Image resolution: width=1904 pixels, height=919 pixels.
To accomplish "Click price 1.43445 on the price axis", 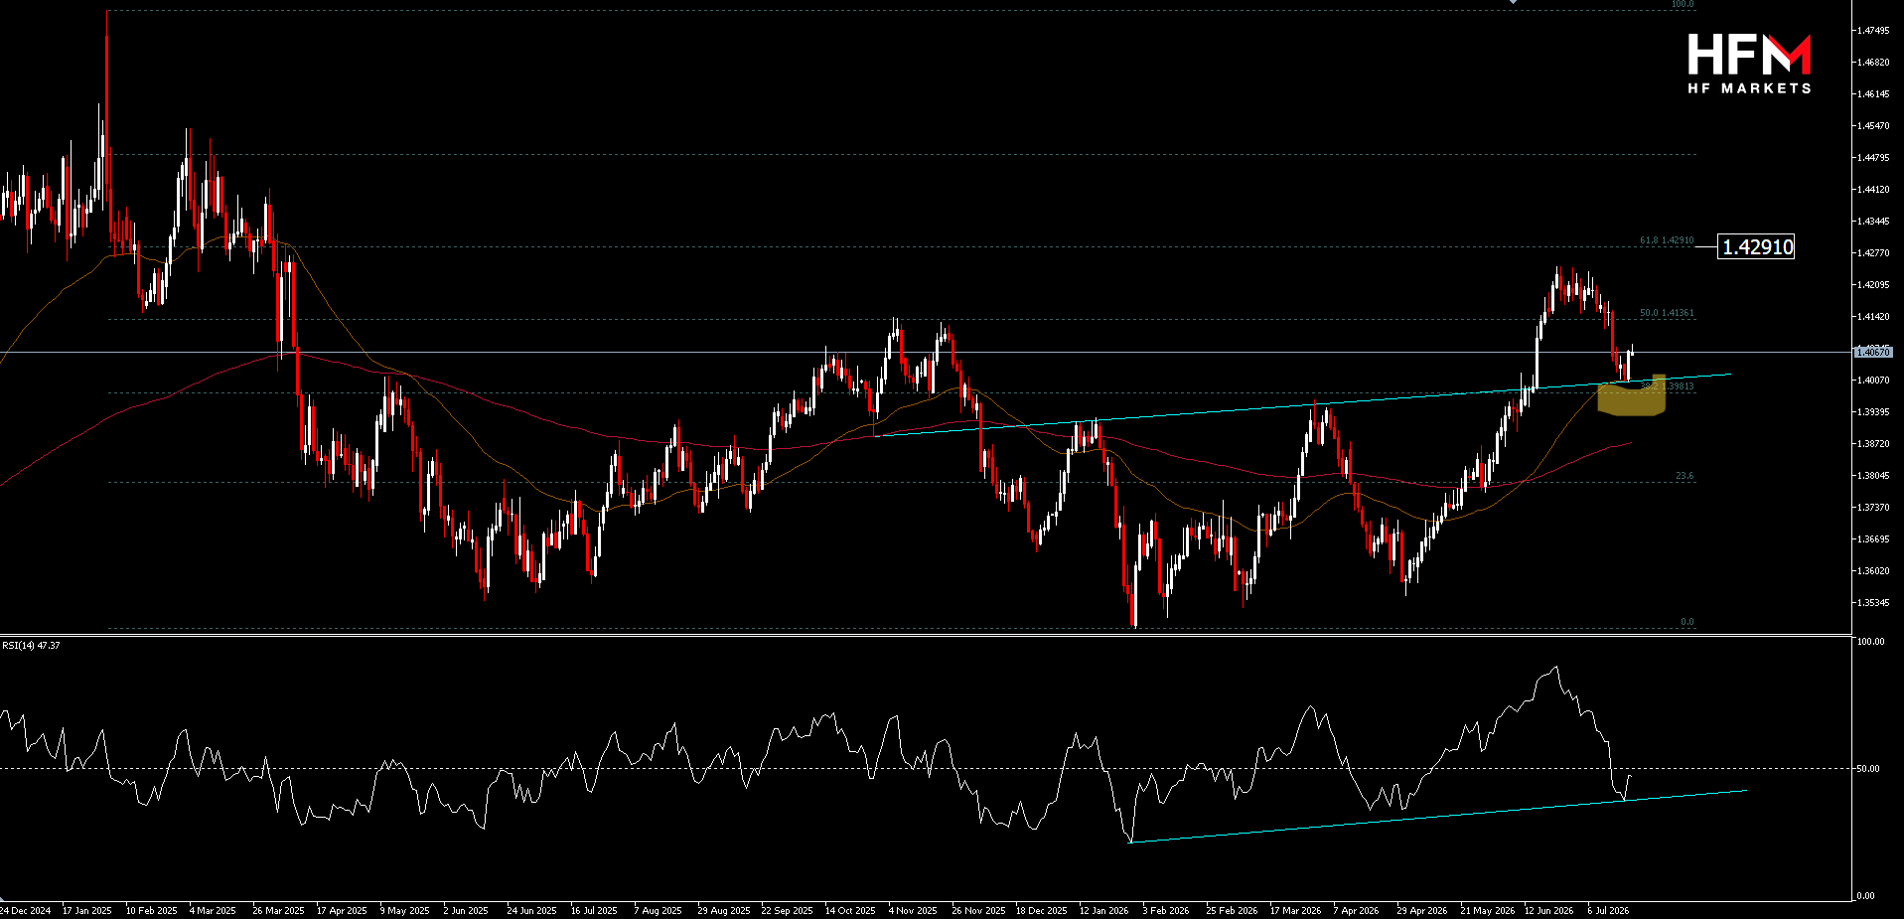I will pyautogui.click(x=1873, y=222).
